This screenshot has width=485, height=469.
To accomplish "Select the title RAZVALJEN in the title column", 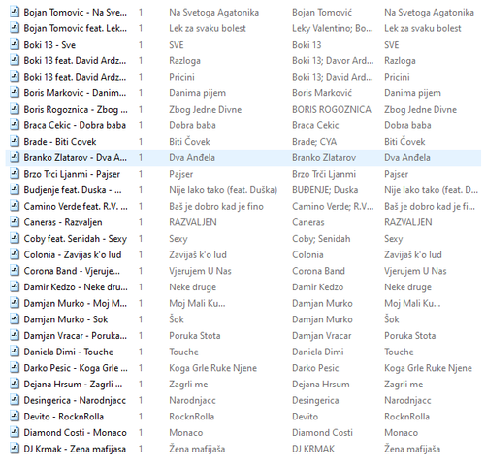I will click(193, 222).
